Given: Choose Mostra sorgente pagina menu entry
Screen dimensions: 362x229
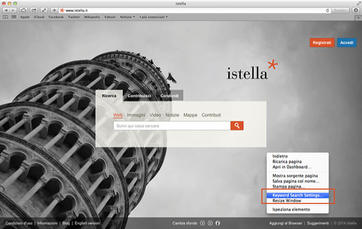Looking at the screenshot, I should tap(298, 176).
